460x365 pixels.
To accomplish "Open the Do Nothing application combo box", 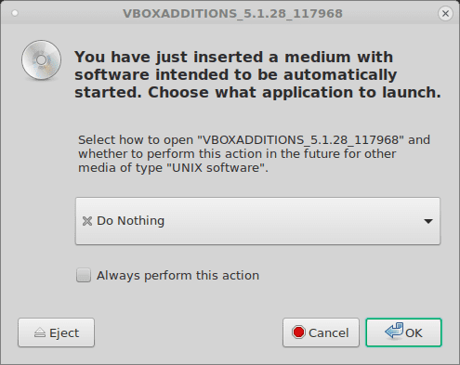I will click(257, 221).
